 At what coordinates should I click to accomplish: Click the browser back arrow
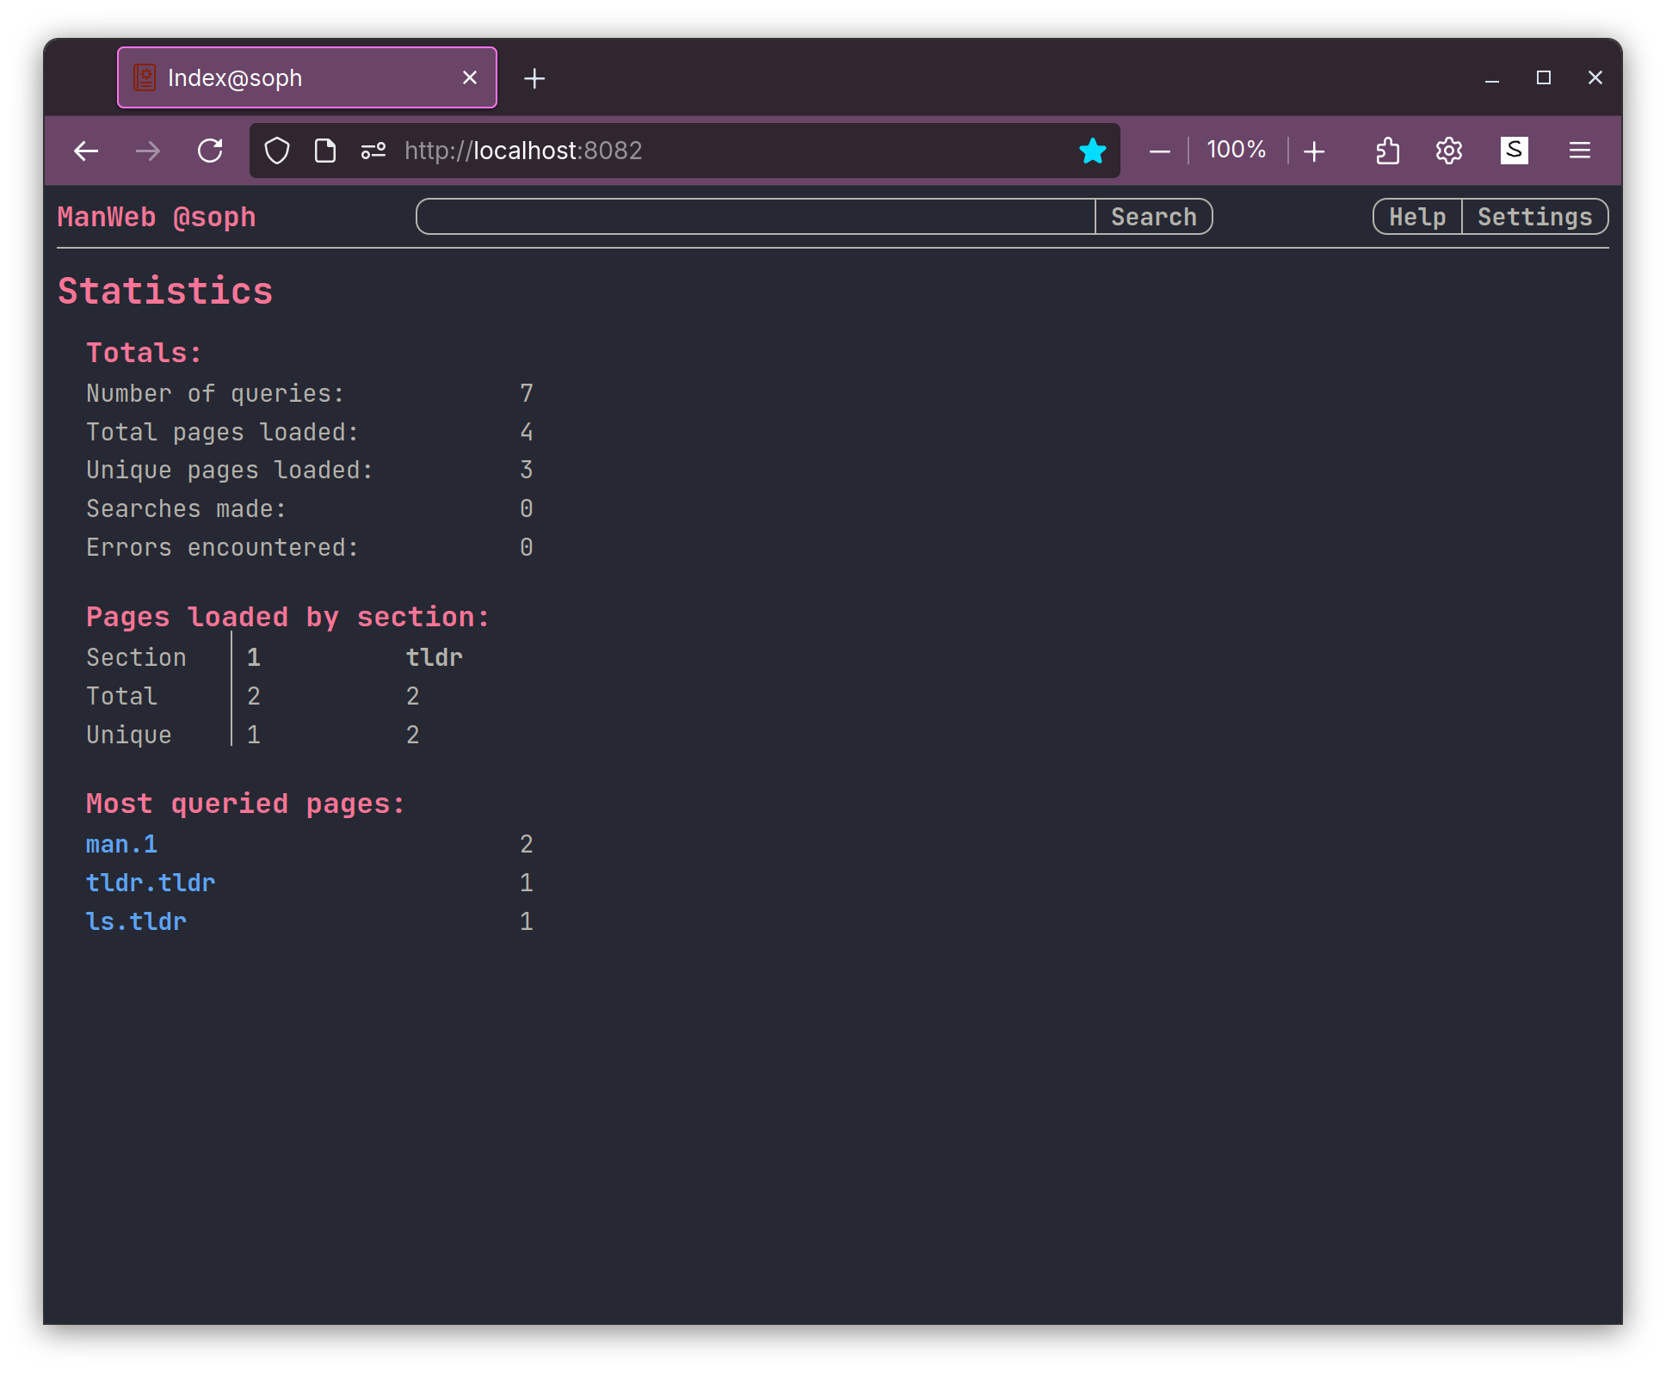point(86,151)
